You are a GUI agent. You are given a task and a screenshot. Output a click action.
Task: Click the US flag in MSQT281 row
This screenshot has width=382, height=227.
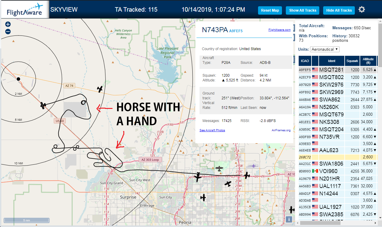tap(315, 70)
